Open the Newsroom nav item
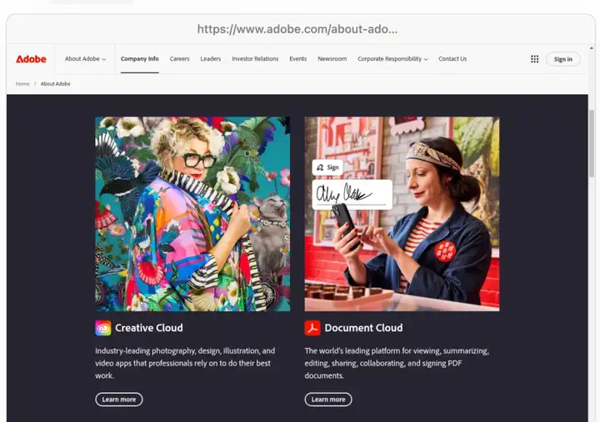600x422 pixels. 332,59
